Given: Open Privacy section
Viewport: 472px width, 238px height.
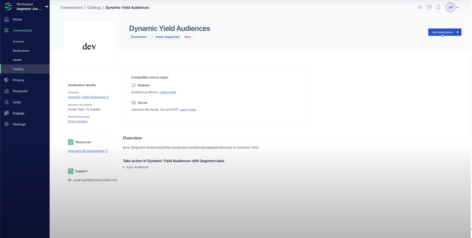Looking at the screenshot, I should 19,80.
